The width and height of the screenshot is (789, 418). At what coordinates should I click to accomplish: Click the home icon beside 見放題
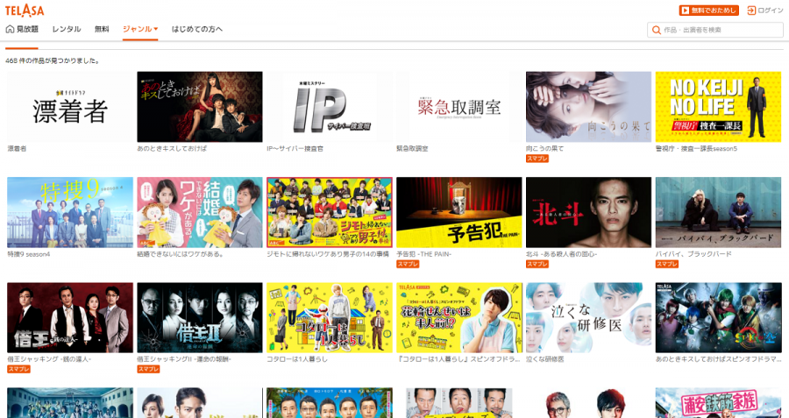[10, 29]
